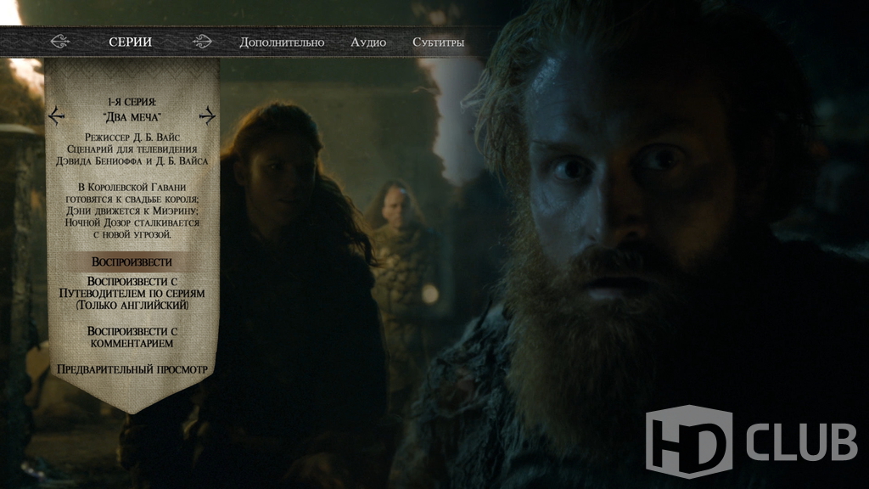Click the "1-я серия:" heading
869x489 pixels.
132,102
